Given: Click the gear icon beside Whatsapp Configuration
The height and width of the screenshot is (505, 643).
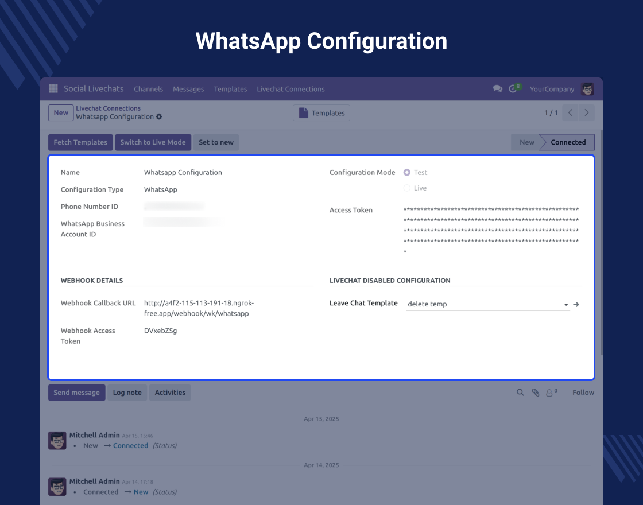Looking at the screenshot, I should pyautogui.click(x=159, y=117).
